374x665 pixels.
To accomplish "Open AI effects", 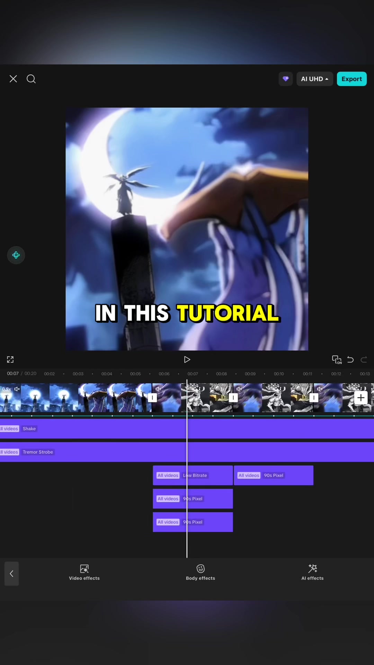I will (312, 573).
